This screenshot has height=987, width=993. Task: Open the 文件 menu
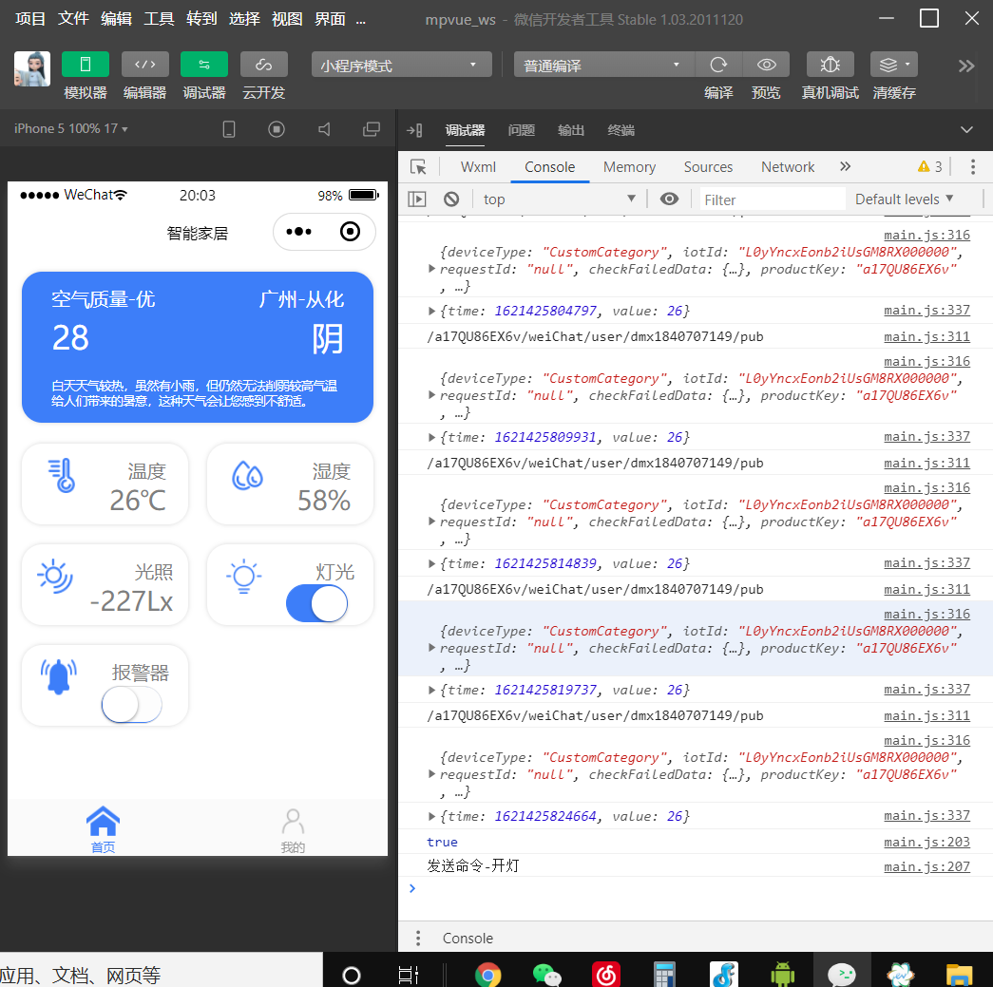[x=73, y=19]
